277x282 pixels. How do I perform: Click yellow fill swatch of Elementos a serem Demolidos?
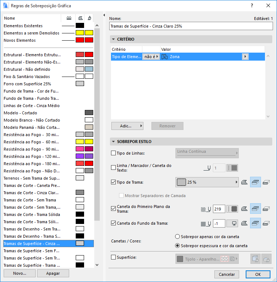[x=80, y=33]
